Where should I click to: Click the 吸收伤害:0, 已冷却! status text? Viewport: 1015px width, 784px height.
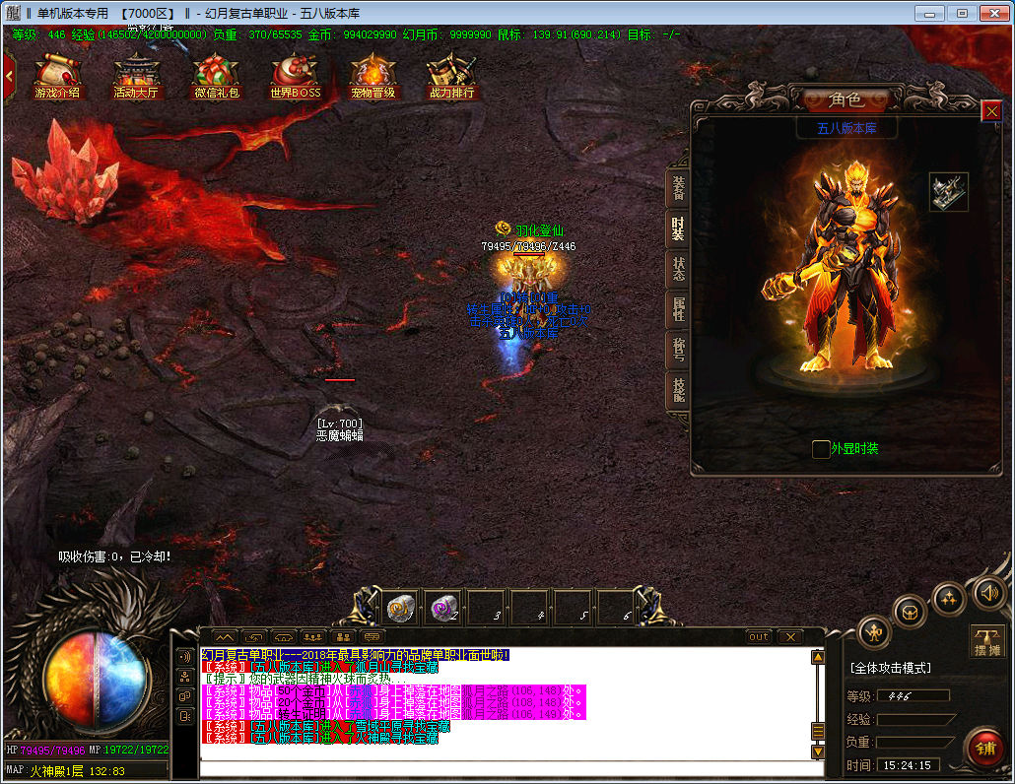pos(114,556)
